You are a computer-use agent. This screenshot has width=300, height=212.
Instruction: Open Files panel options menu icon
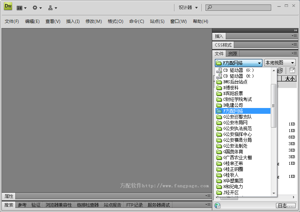(x=294, y=53)
